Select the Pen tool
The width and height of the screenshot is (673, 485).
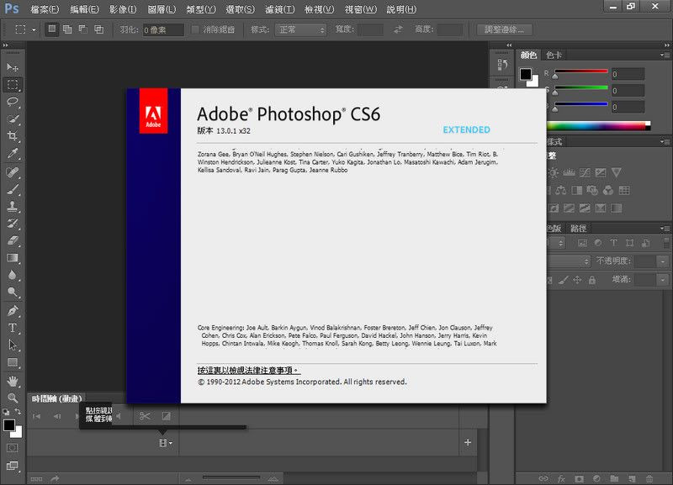point(13,311)
